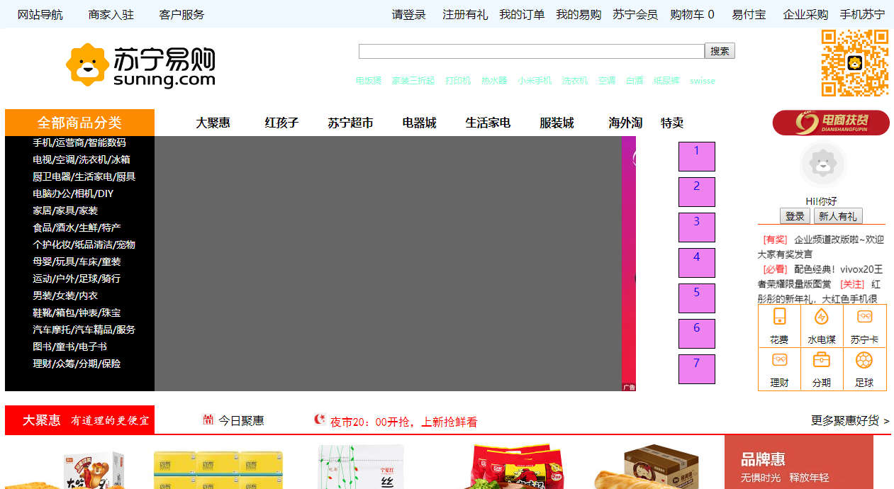Click 注册有礼 link

[x=465, y=14]
